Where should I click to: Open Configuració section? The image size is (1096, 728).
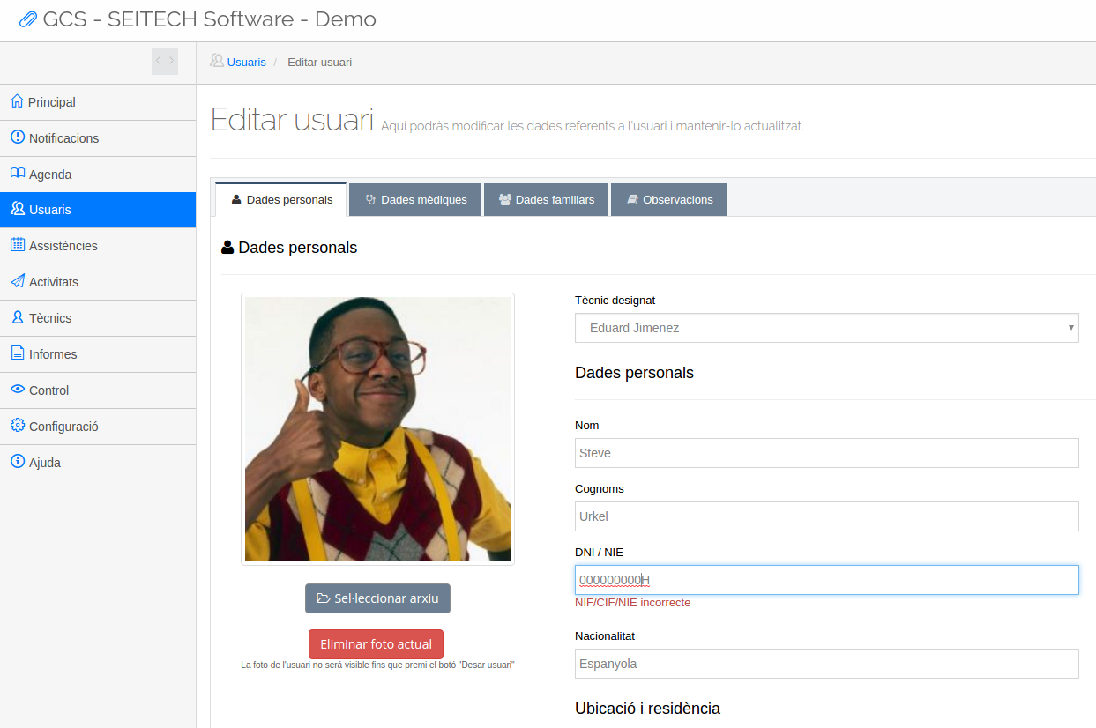coord(98,427)
